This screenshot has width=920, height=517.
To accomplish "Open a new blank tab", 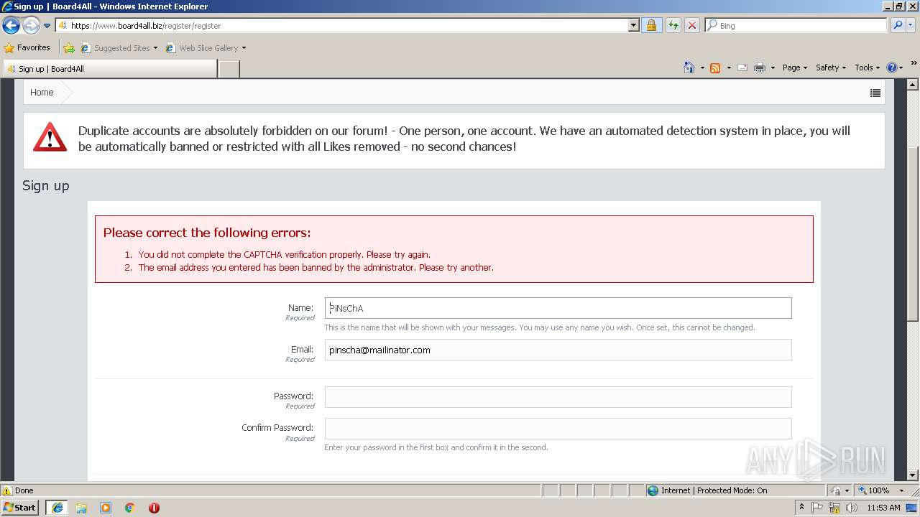I will 229,69.
